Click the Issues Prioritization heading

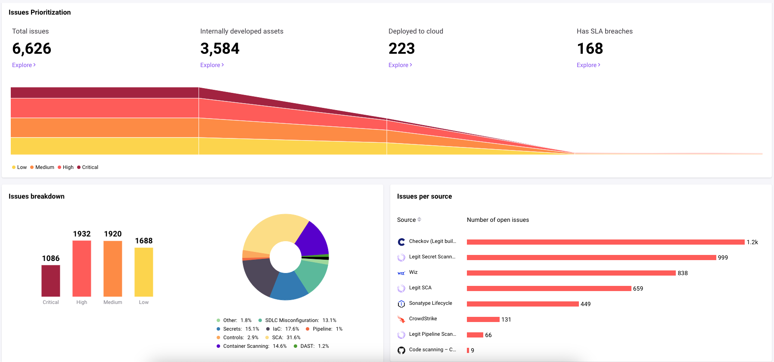(x=40, y=12)
